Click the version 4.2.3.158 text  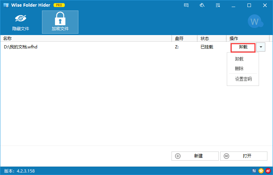pos(20,171)
